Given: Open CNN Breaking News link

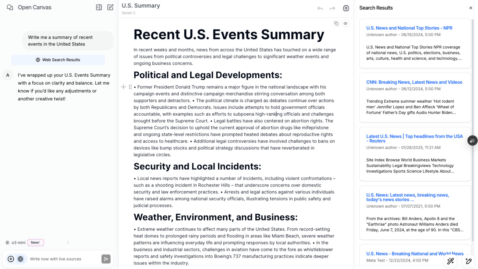Looking at the screenshot, I should pyautogui.click(x=414, y=82).
